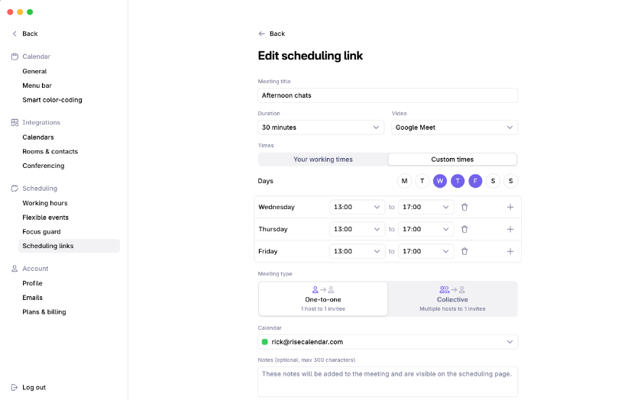Open the Video dropdown showing Google Meet

[x=455, y=127]
